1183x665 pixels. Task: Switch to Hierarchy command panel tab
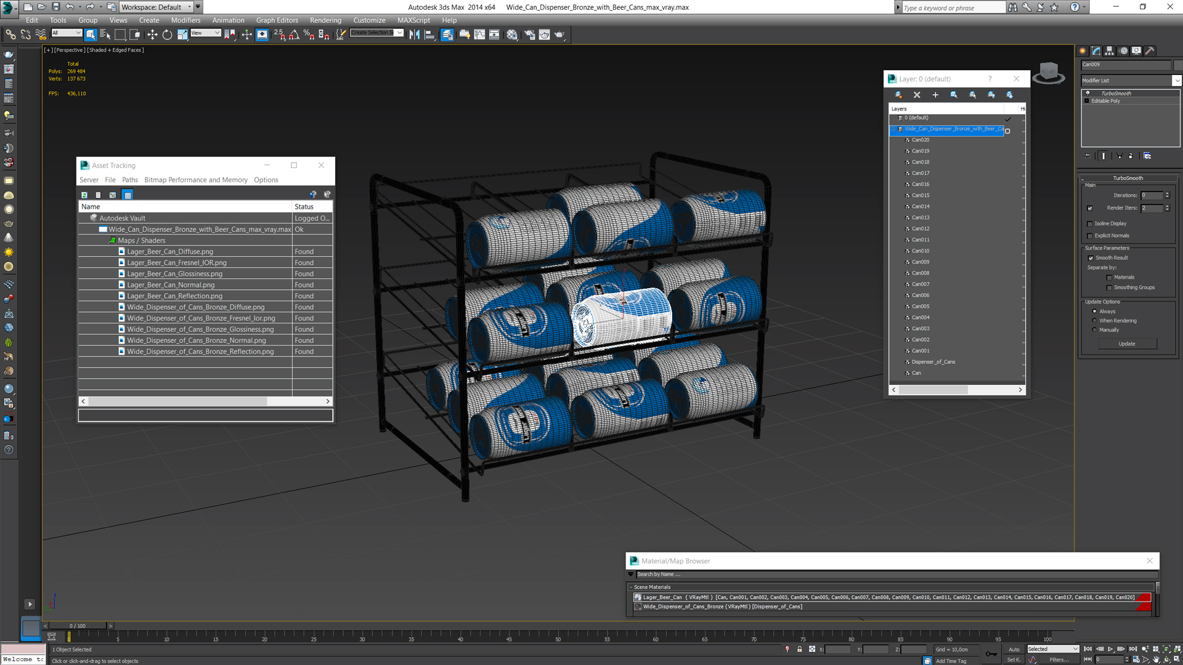1110,51
